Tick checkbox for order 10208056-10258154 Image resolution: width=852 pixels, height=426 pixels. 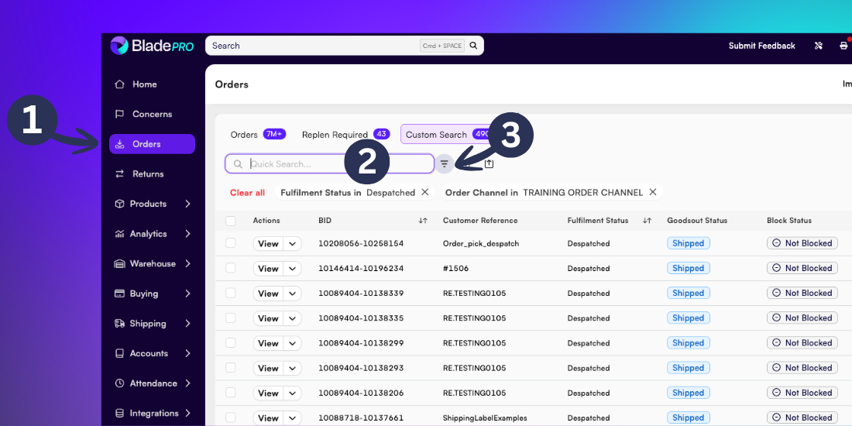(230, 243)
